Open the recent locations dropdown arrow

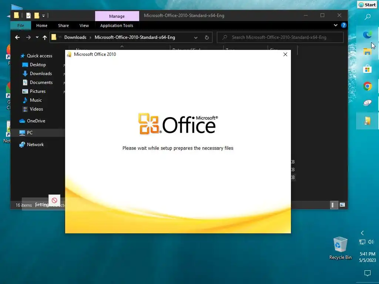click(x=37, y=37)
